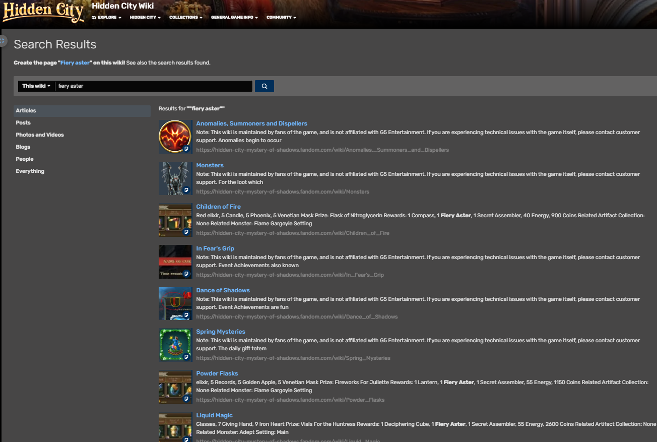The image size is (657, 442).
Task: Open the In Fear's Grip result
Action: pyautogui.click(x=215, y=248)
